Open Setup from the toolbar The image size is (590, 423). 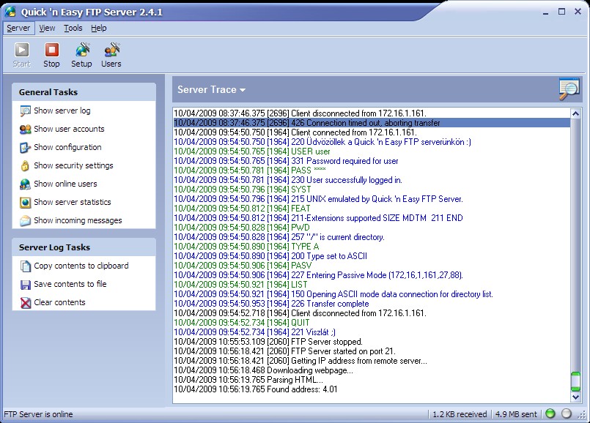[x=81, y=50]
